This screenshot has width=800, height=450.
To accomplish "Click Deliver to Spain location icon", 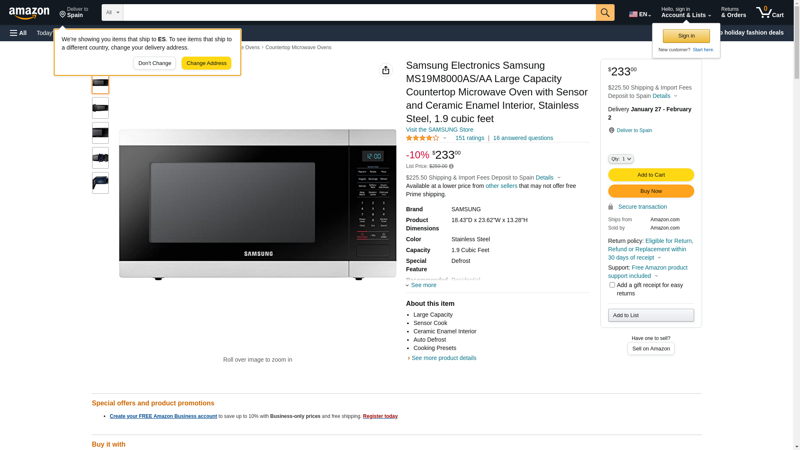I will pos(611,130).
